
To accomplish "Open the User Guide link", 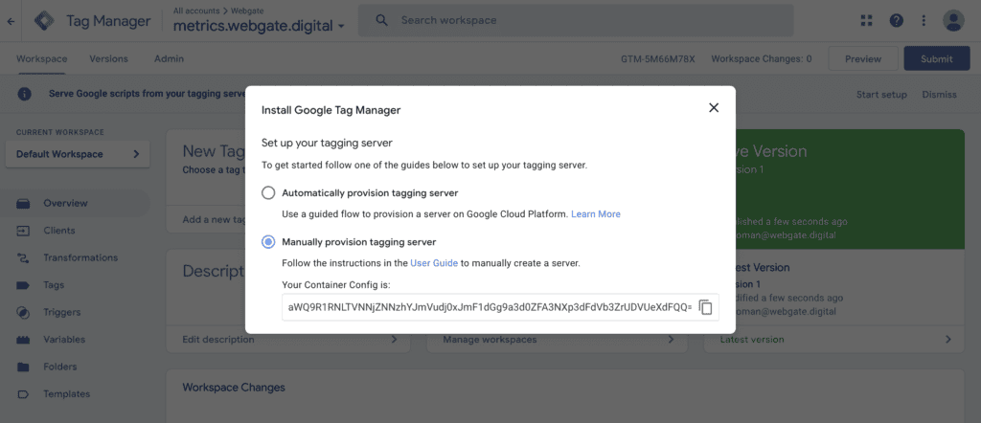I will (x=434, y=262).
